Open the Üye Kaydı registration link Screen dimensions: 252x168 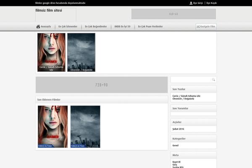tap(212, 3)
